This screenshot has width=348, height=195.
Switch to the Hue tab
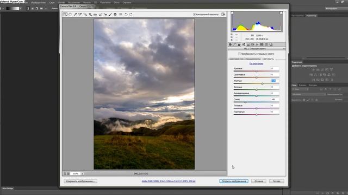237,59
